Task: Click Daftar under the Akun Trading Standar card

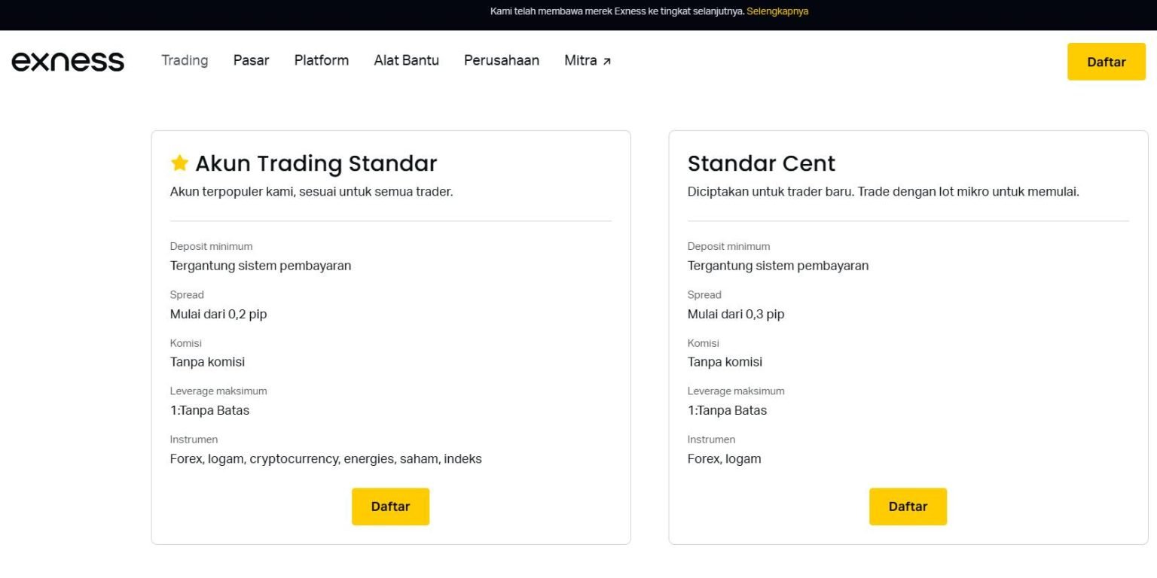Action: coord(390,507)
